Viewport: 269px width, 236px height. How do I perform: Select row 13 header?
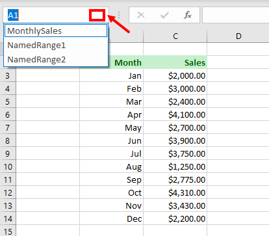point(8,205)
